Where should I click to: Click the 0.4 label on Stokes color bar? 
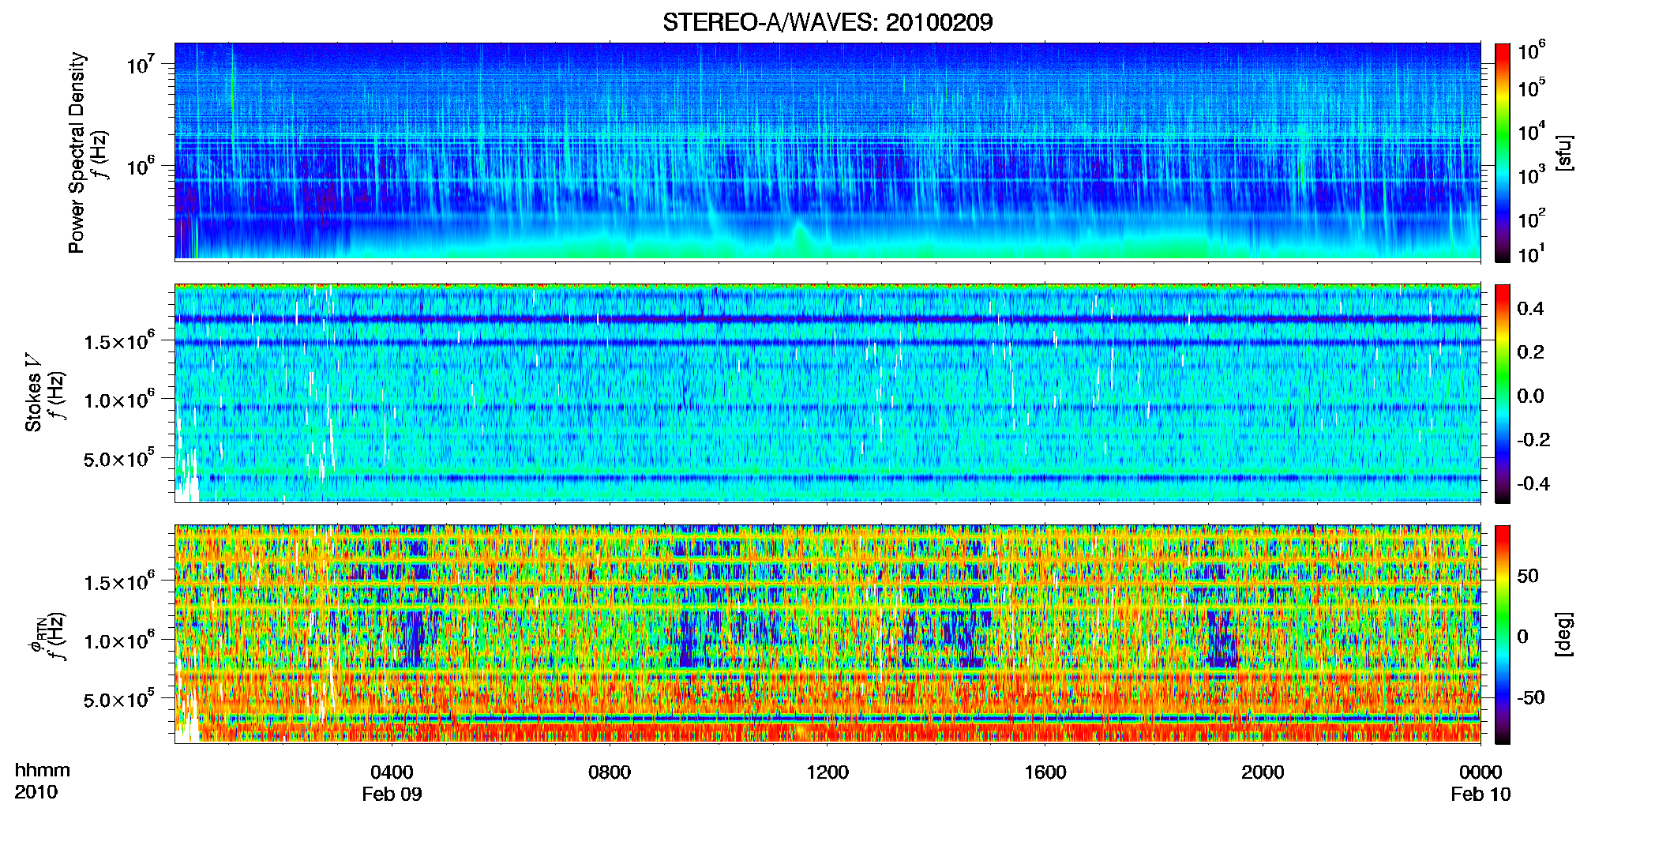click(x=1530, y=309)
